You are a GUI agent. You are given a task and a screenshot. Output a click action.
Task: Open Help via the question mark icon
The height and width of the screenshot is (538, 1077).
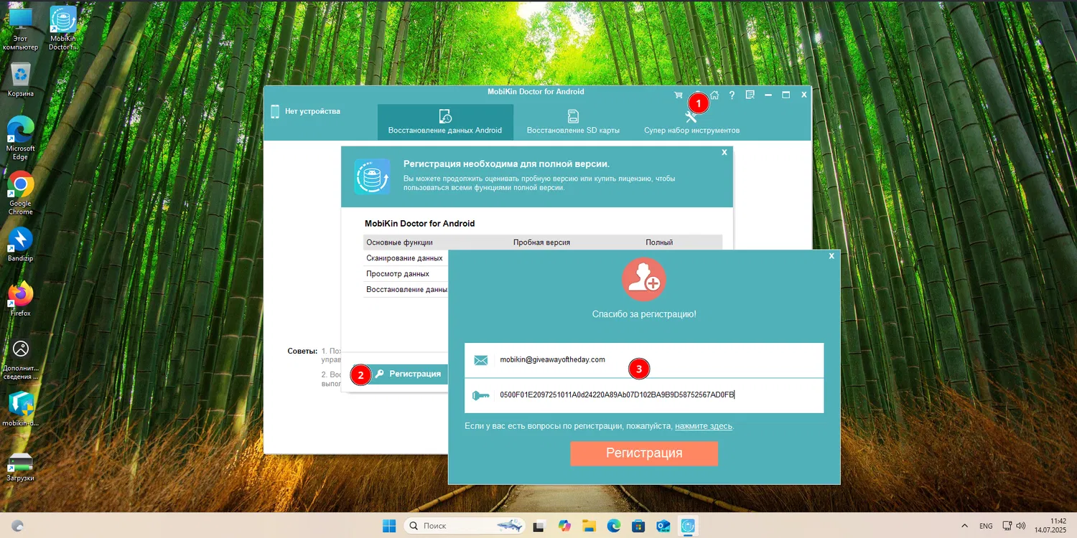732,95
